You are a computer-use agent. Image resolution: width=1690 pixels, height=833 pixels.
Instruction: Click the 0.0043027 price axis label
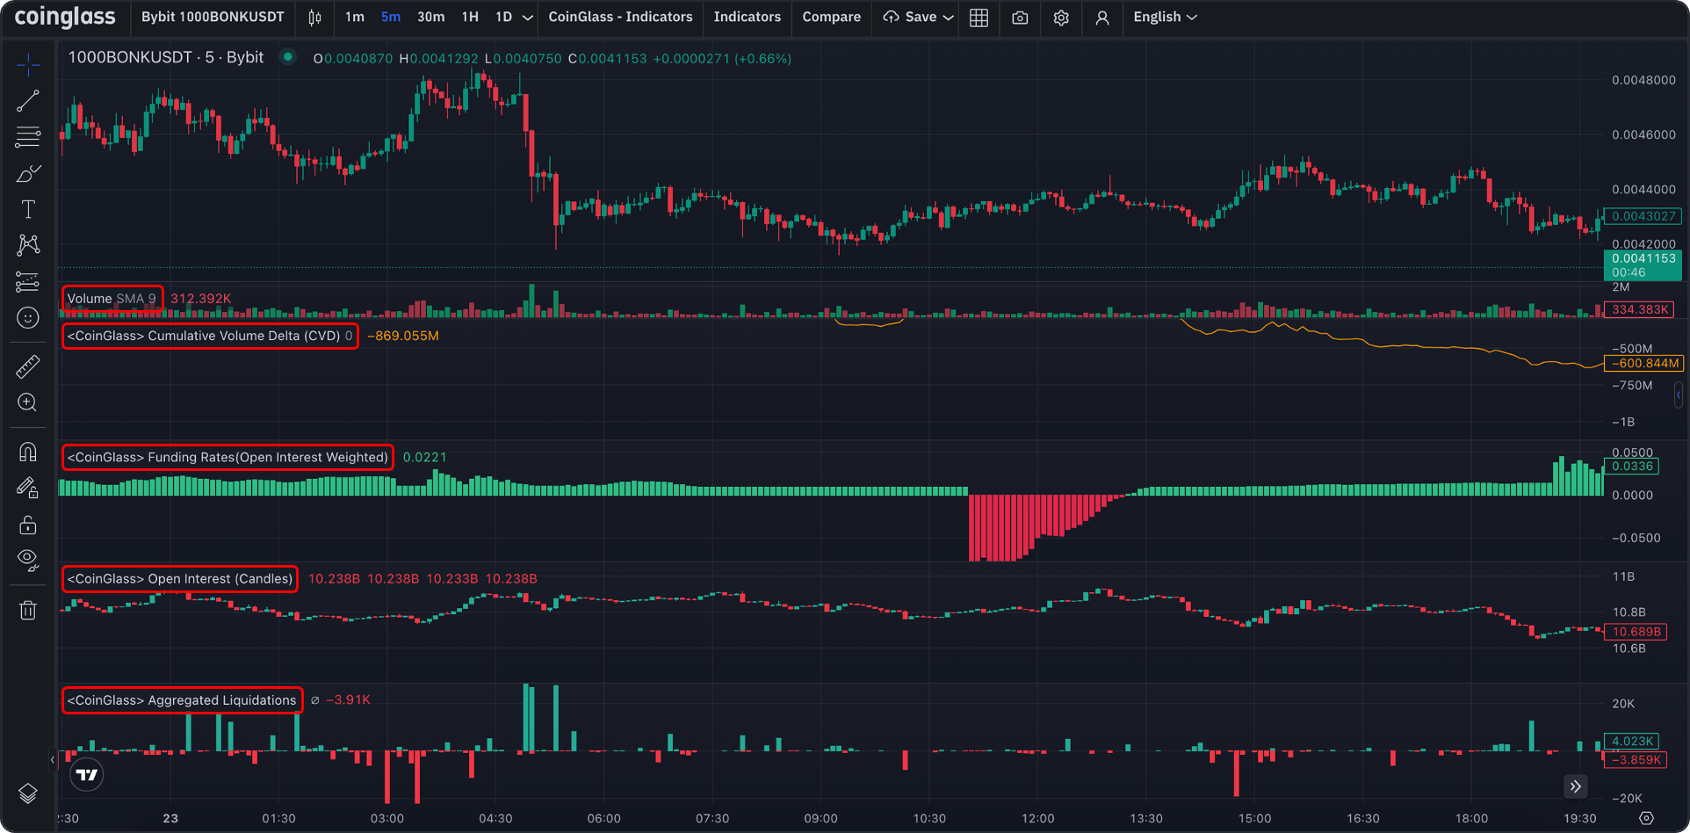(x=1642, y=216)
